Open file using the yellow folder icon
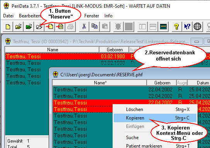 18,27
